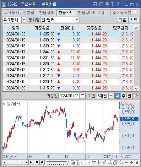Select the 2024/01/12 date cell
The image size is (141, 167).
pos(16,70)
